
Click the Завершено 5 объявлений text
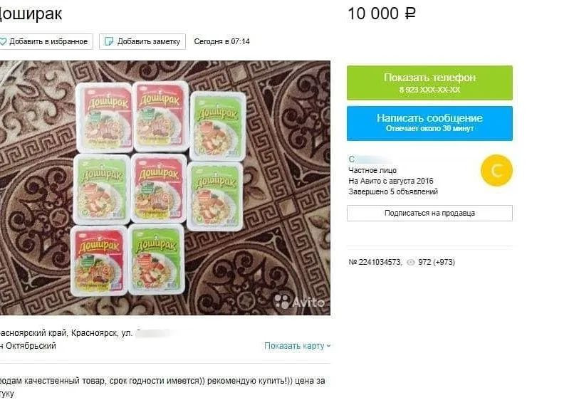[393, 191]
